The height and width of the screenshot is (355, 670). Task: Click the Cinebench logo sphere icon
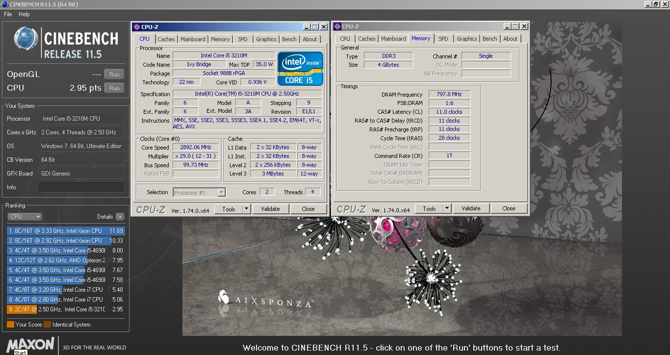pyautogui.click(x=26, y=39)
